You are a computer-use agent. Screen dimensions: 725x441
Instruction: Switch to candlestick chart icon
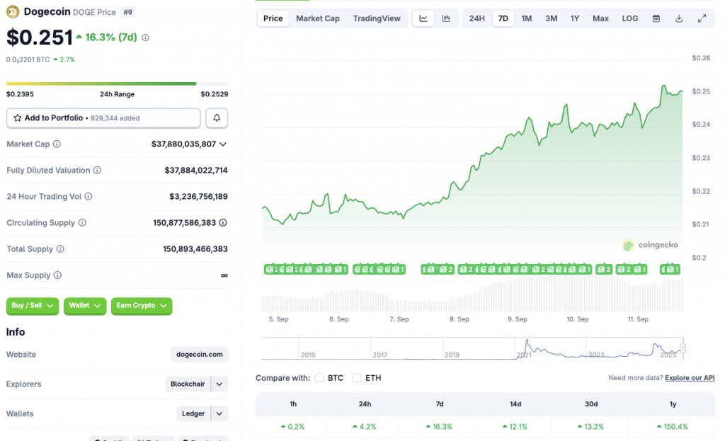coord(446,18)
